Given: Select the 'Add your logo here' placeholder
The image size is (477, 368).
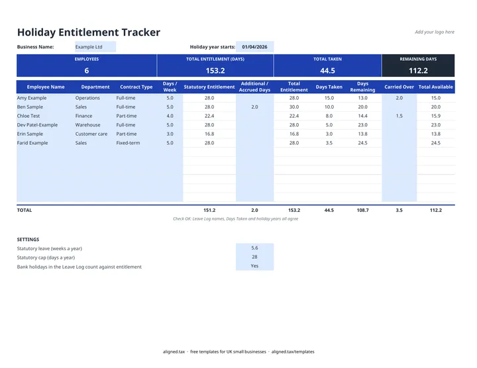Looking at the screenshot, I should tap(435, 32).
